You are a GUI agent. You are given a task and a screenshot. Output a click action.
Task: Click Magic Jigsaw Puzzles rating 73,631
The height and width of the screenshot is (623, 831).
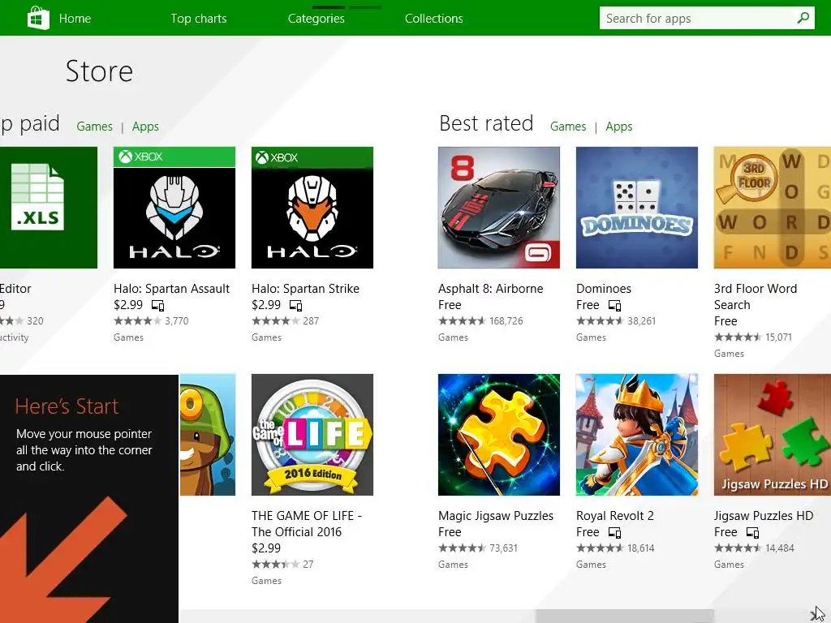pyautogui.click(x=477, y=548)
